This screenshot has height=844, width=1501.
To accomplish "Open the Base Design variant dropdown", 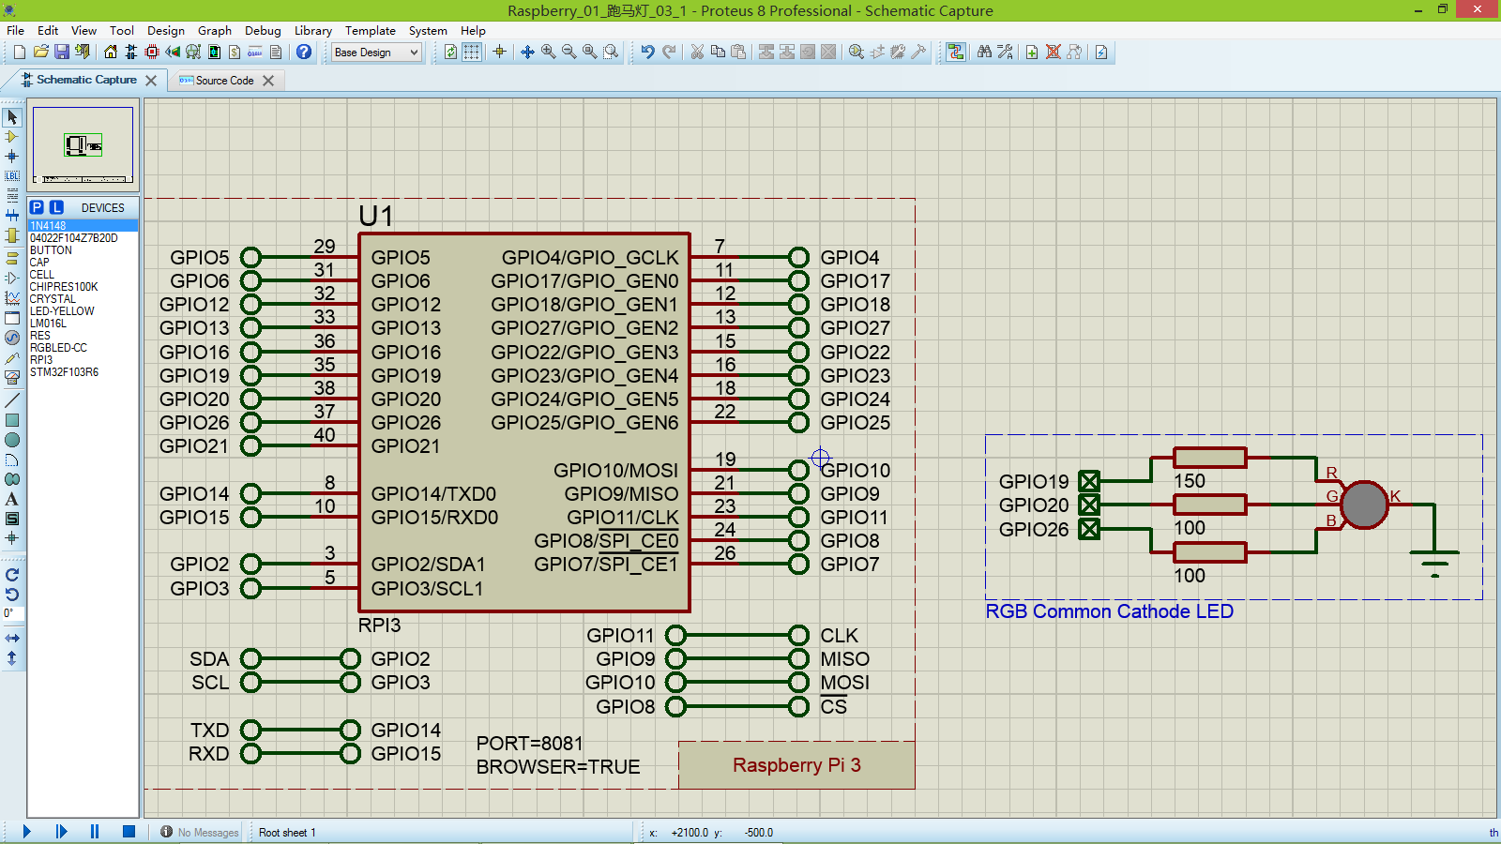I will point(377,53).
